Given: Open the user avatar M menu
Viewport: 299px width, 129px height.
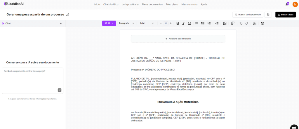Looking at the screenshot, I should tap(295, 4).
